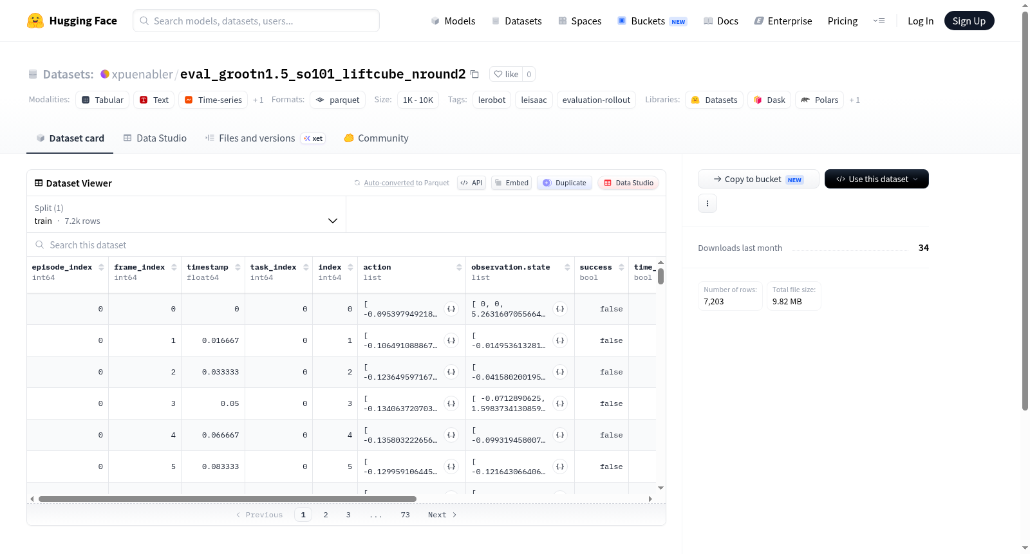Viewport: 1030px width, 554px height.
Task: Select the Dask library tag
Action: coord(769,100)
